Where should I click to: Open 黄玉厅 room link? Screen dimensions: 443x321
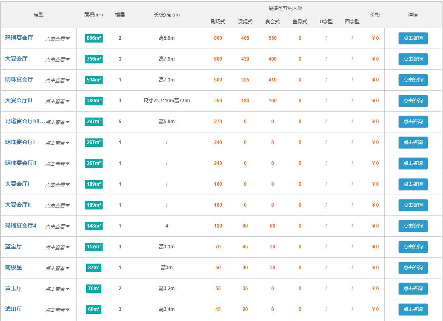[x=13, y=288]
